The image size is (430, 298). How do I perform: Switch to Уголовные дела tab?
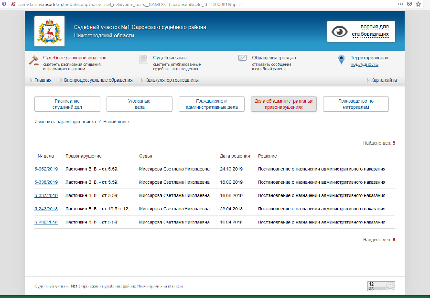tap(139, 104)
